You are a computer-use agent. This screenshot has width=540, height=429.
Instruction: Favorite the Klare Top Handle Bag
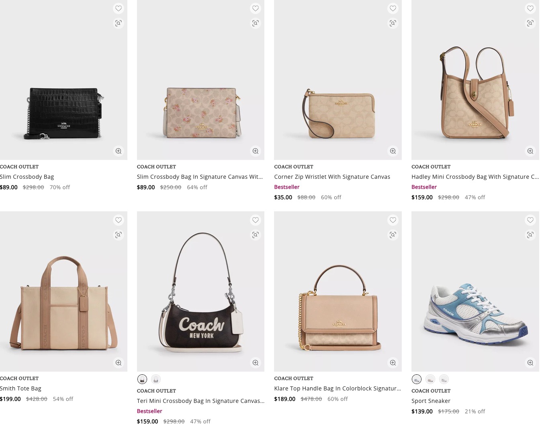tap(393, 220)
